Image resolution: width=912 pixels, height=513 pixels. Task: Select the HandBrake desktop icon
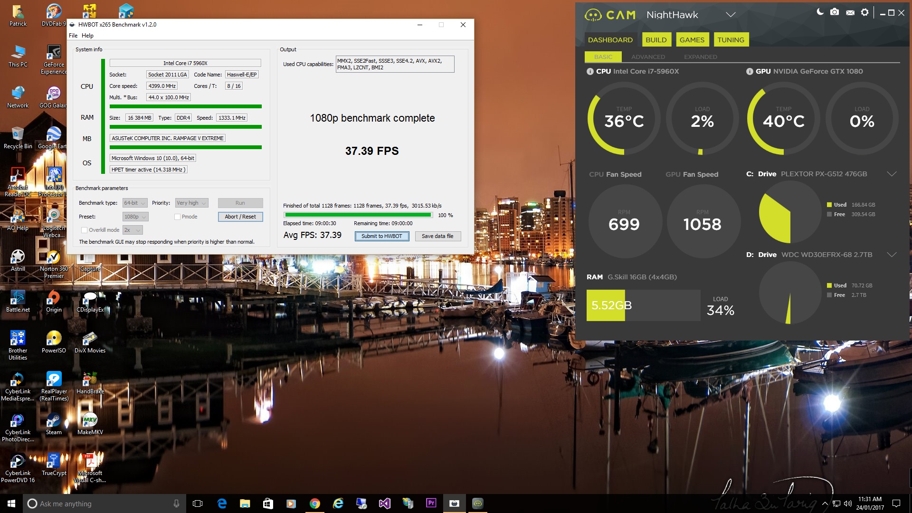tap(90, 383)
